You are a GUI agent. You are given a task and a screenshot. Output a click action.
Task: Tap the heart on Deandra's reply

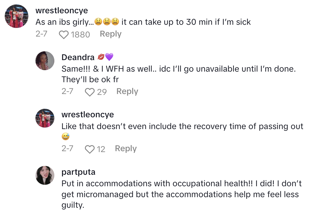(x=90, y=92)
